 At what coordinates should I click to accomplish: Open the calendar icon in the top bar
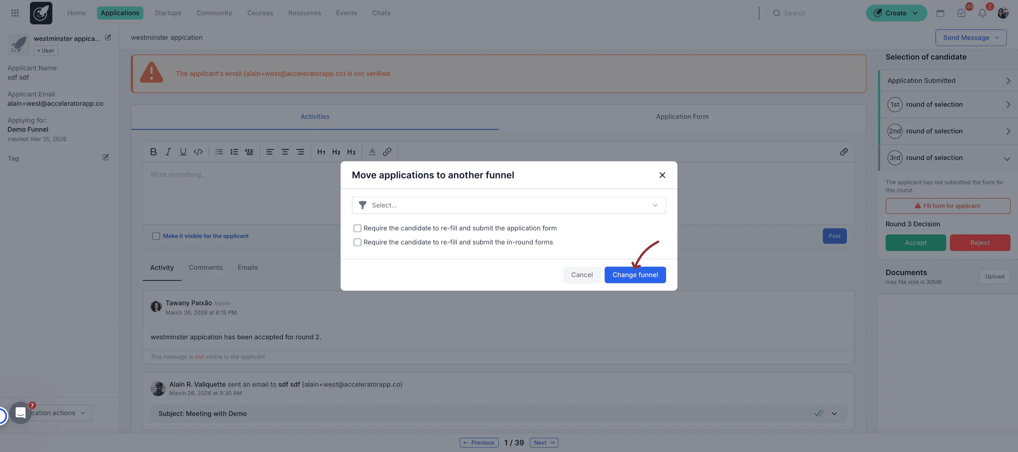[x=940, y=12]
